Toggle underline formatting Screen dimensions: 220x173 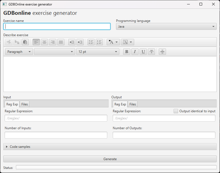click(x=143, y=52)
